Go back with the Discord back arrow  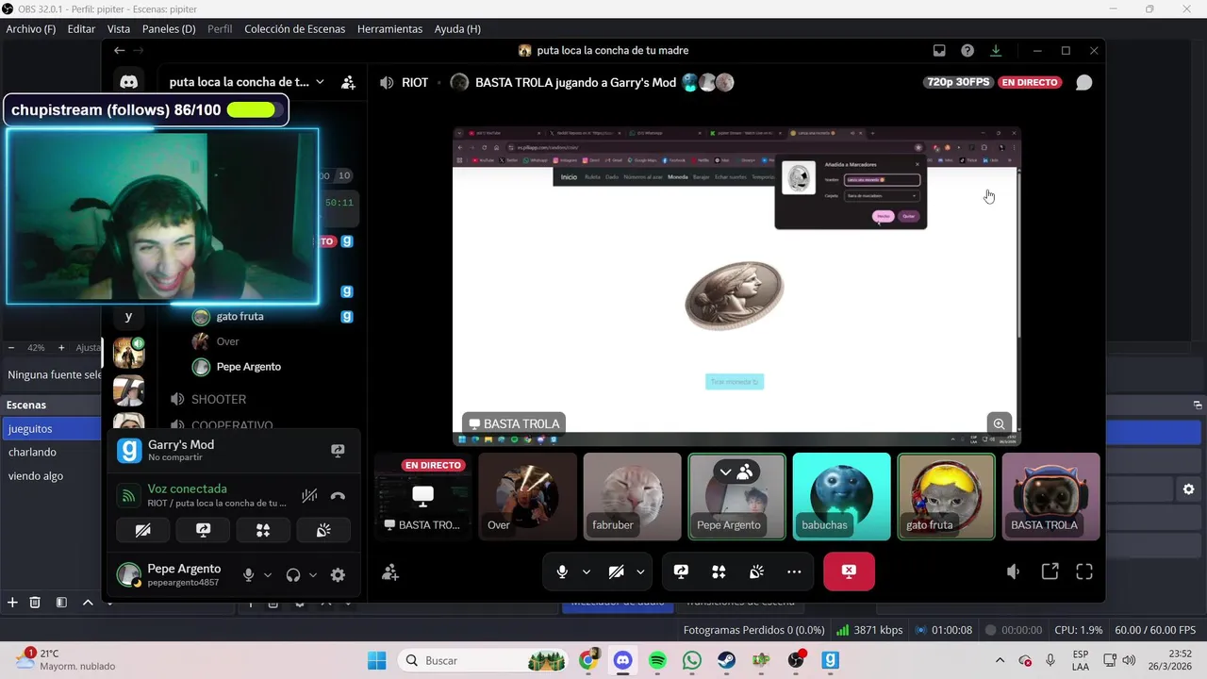tap(119, 51)
